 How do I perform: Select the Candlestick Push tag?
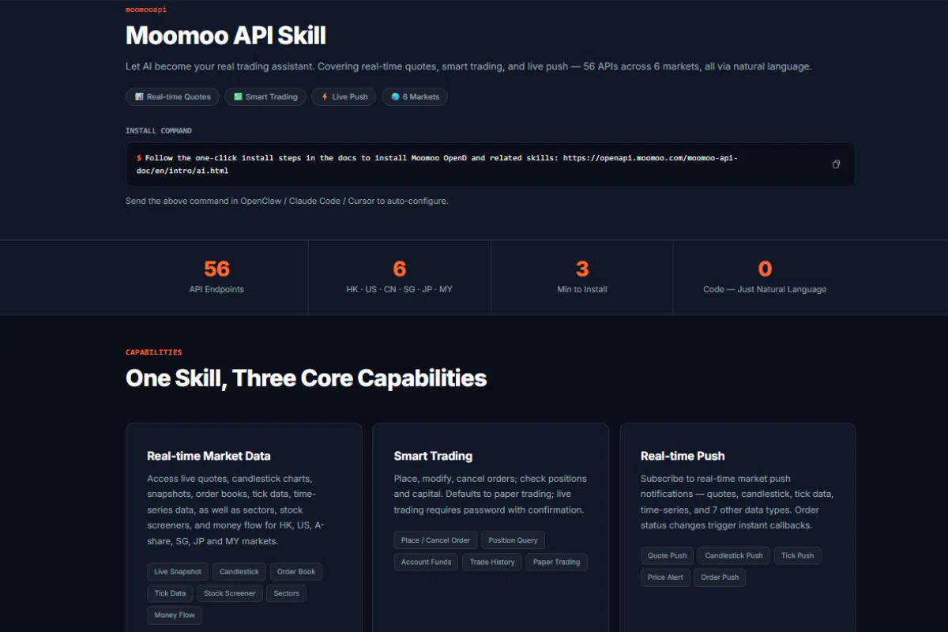point(734,555)
